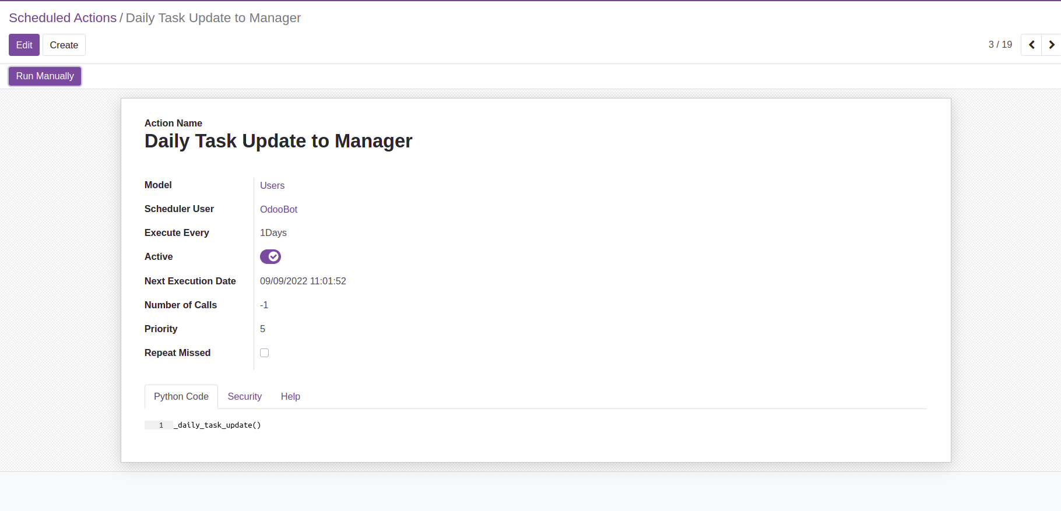Select the _daily_task_update() code line
Image resolution: width=1061 pixels, height=511 pixels.
point(217,425)
